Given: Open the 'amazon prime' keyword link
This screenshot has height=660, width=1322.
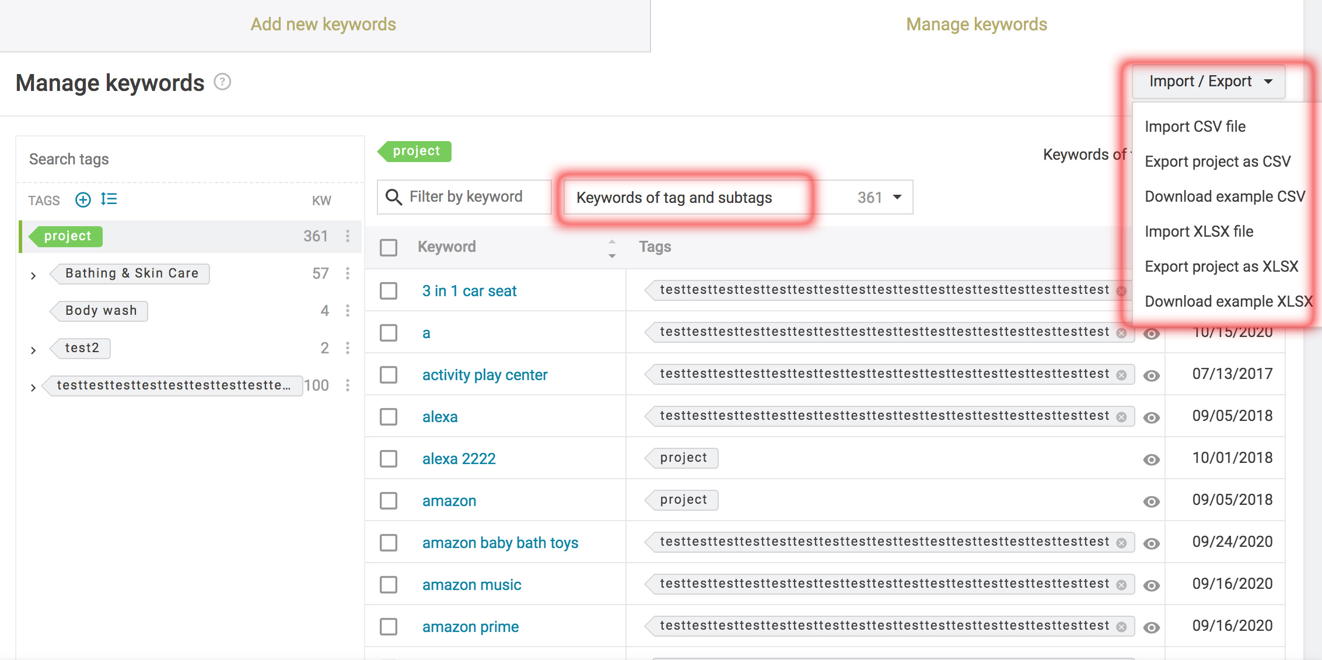Looking at the screenshot, I should coord(470,627).
